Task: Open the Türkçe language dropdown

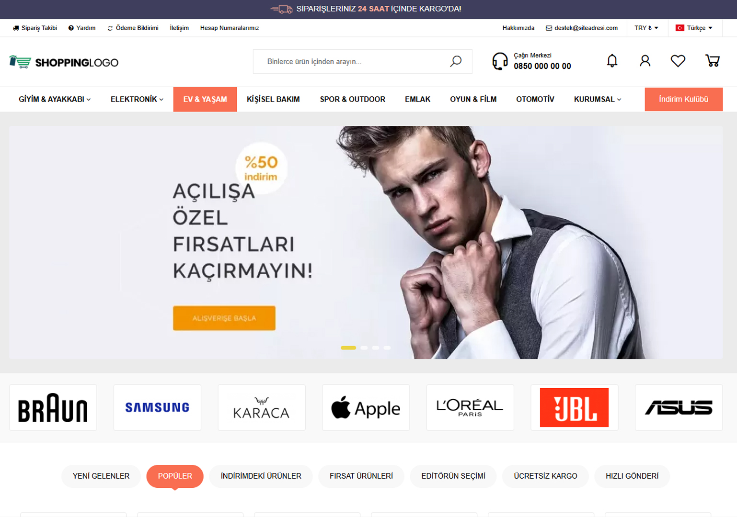Action: (x=694, y=28)
